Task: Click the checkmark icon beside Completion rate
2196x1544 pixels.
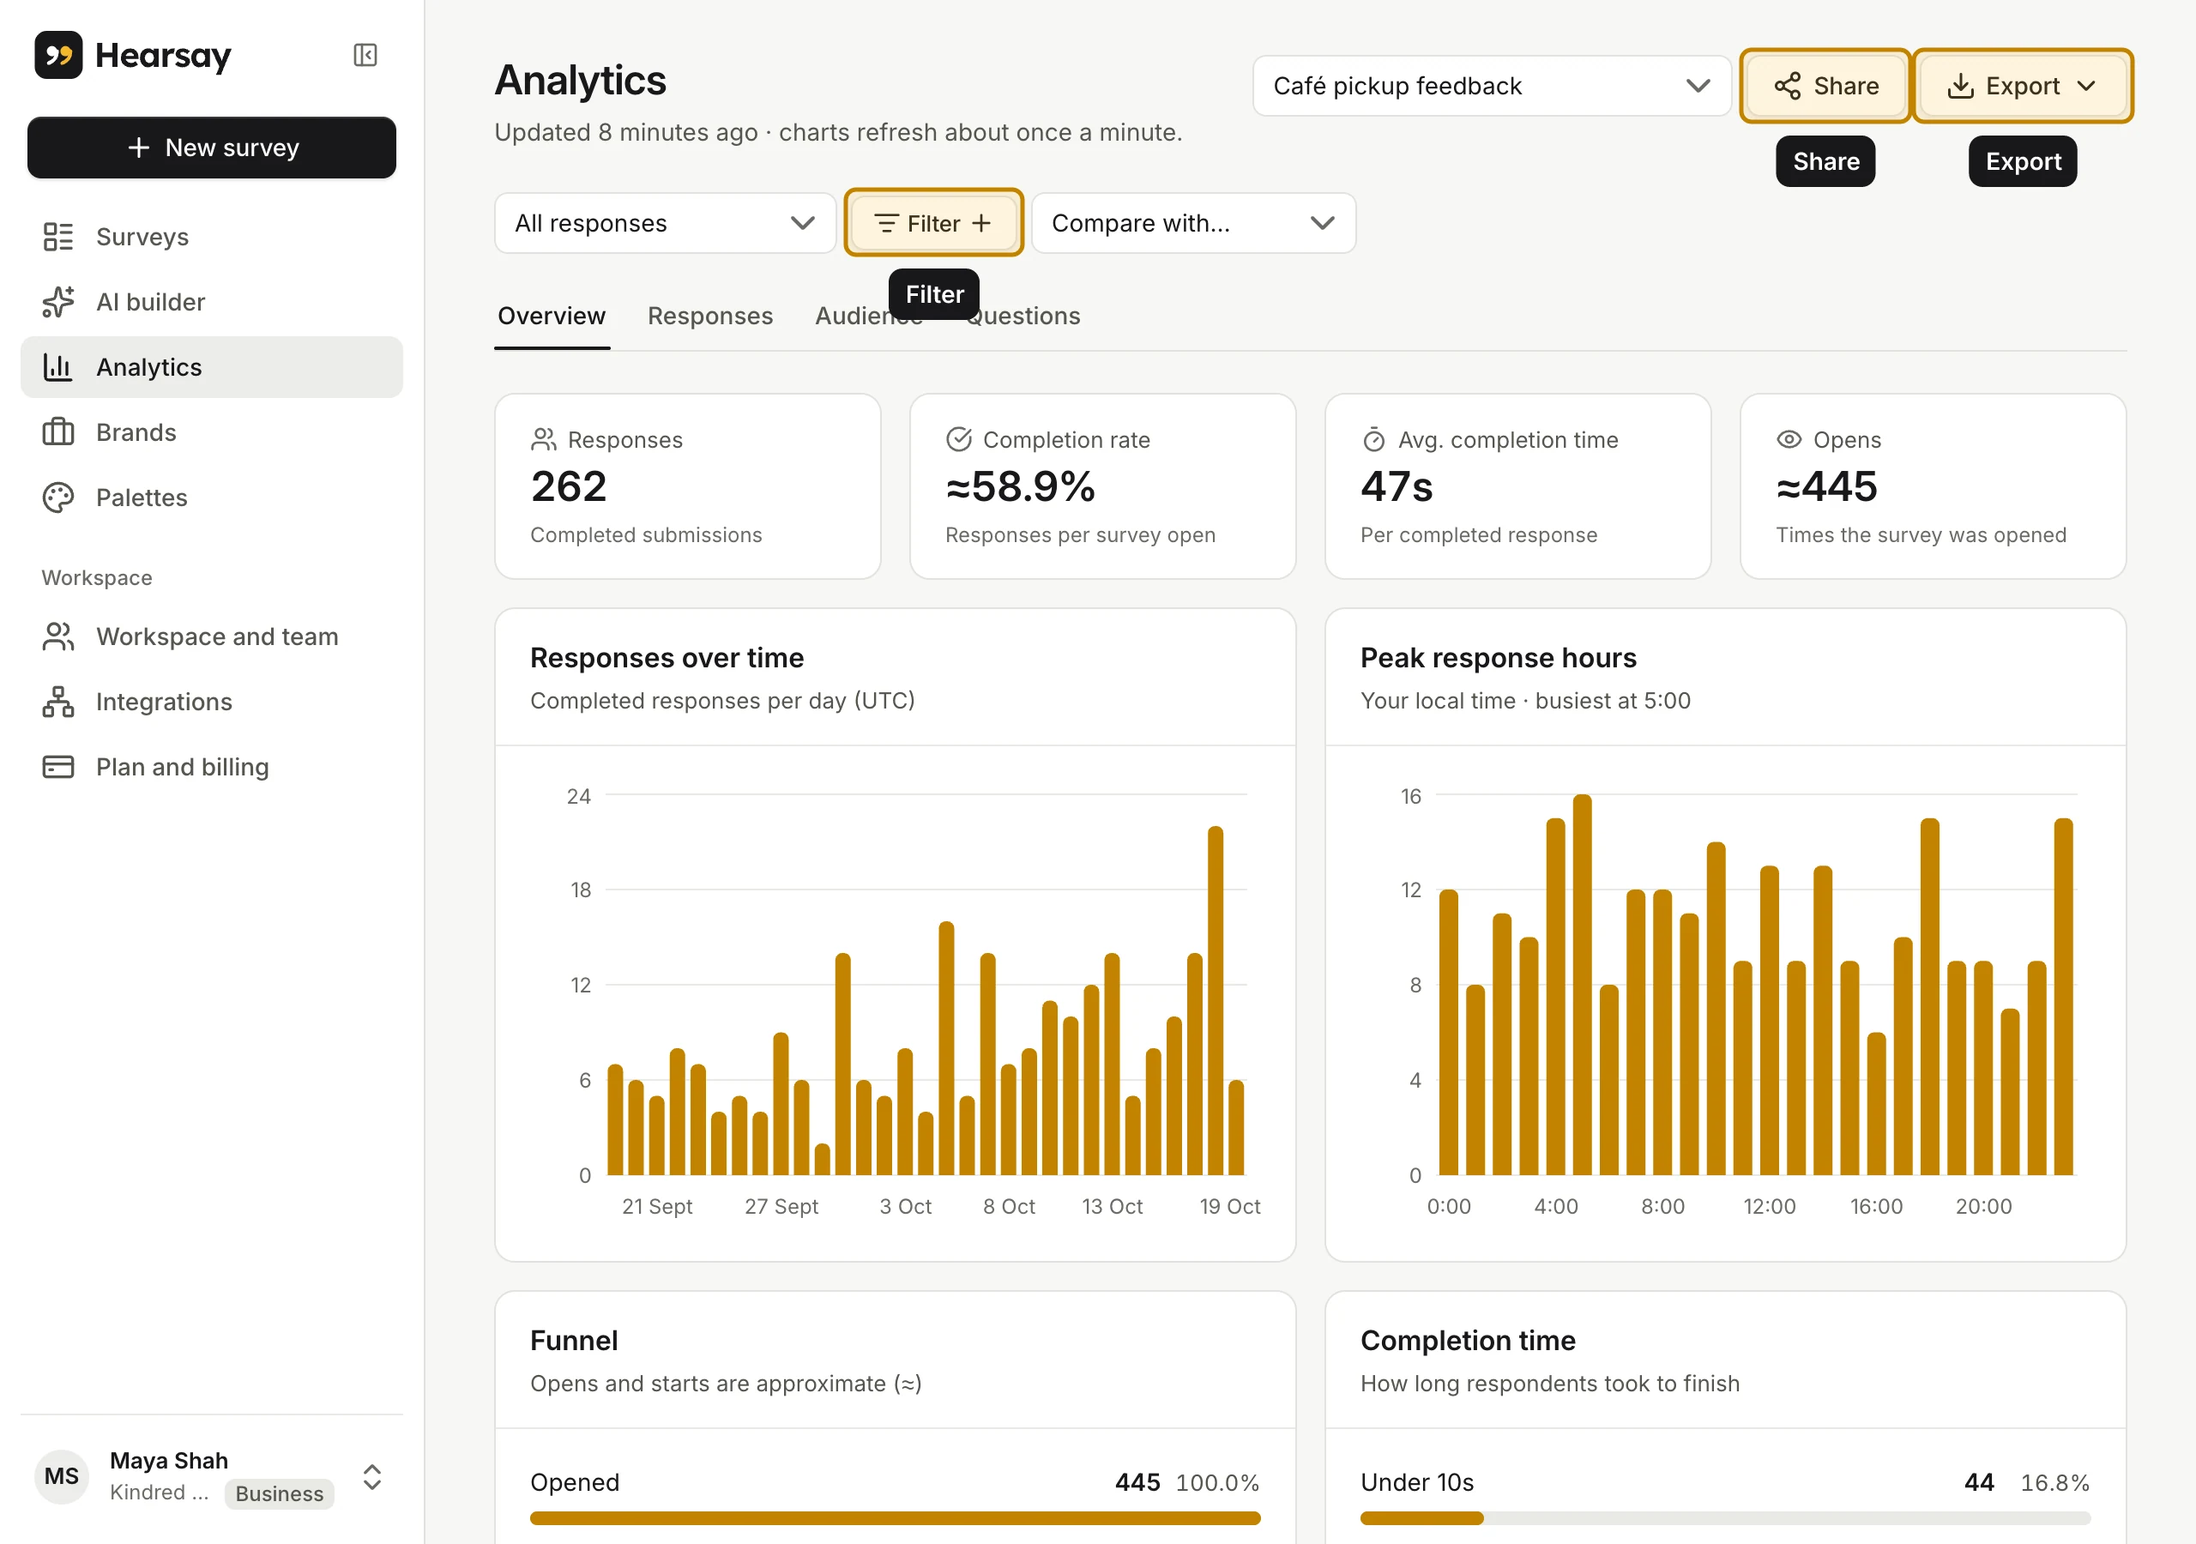Action: click(x=958, y=439)
